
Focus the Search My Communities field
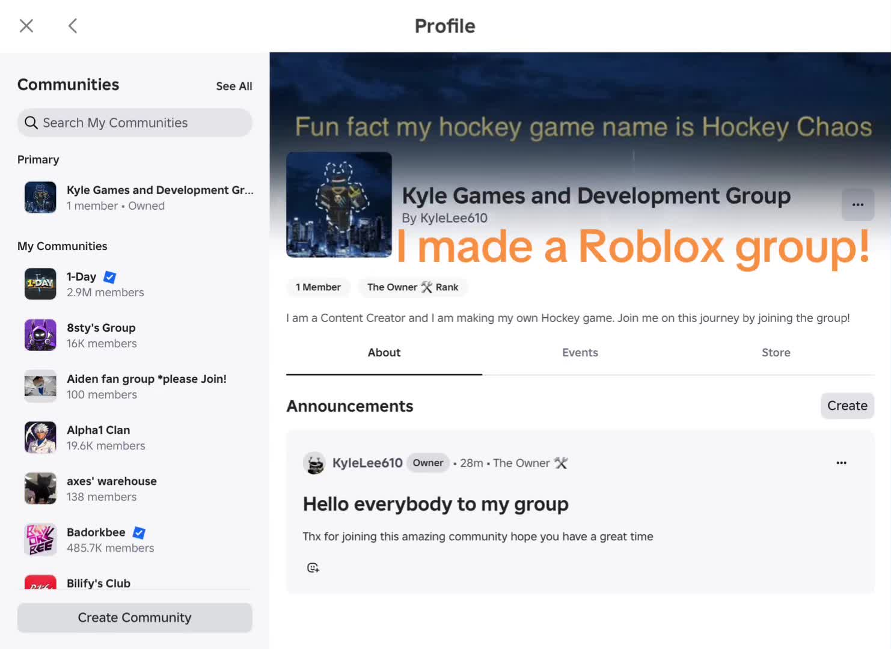135,123
